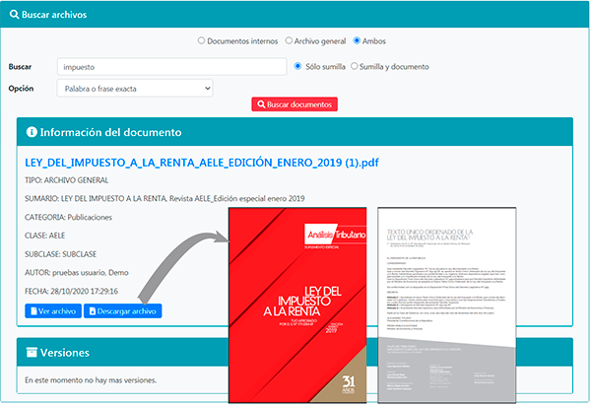Click the text En este momento no hay mas versiones
This screenshot has width=591, height=407.
(91, 380)
